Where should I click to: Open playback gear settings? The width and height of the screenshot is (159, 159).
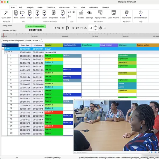tap(100, 28)
